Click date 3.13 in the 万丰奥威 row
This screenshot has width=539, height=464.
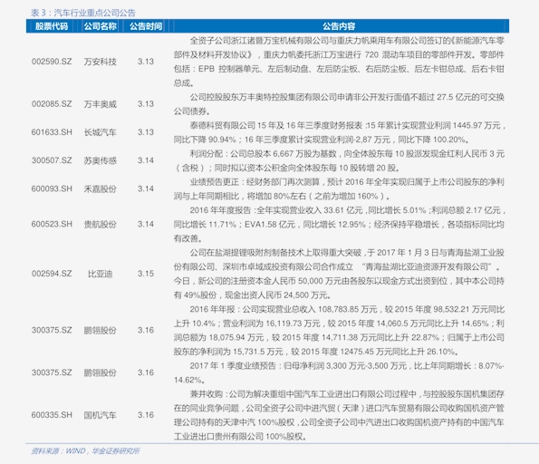click(146, 104)
